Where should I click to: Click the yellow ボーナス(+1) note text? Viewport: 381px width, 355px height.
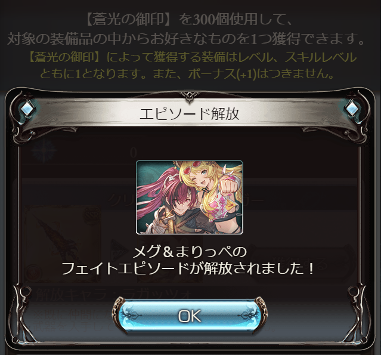point(222,73)
